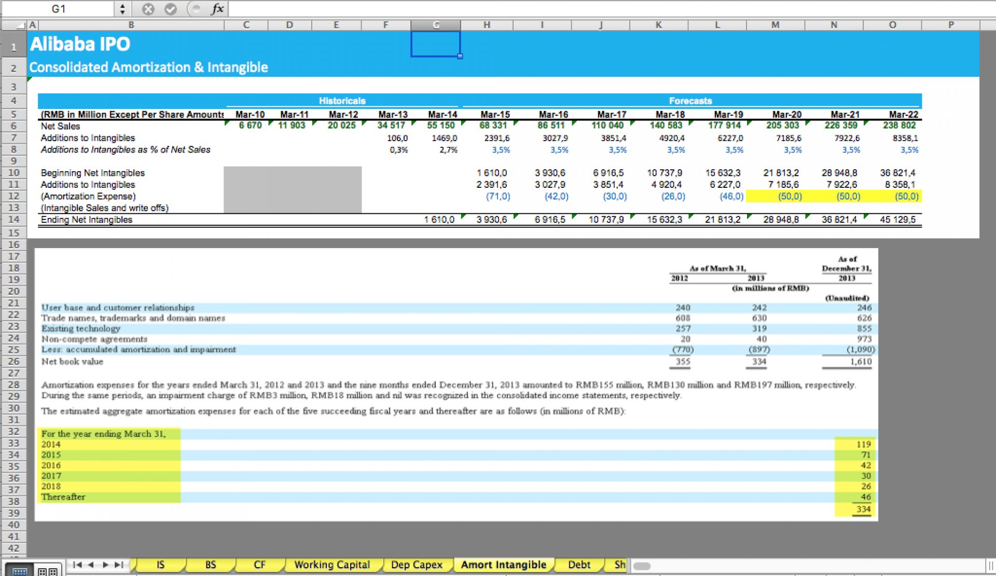Click the Mar-18 column date header

(670, 114)
